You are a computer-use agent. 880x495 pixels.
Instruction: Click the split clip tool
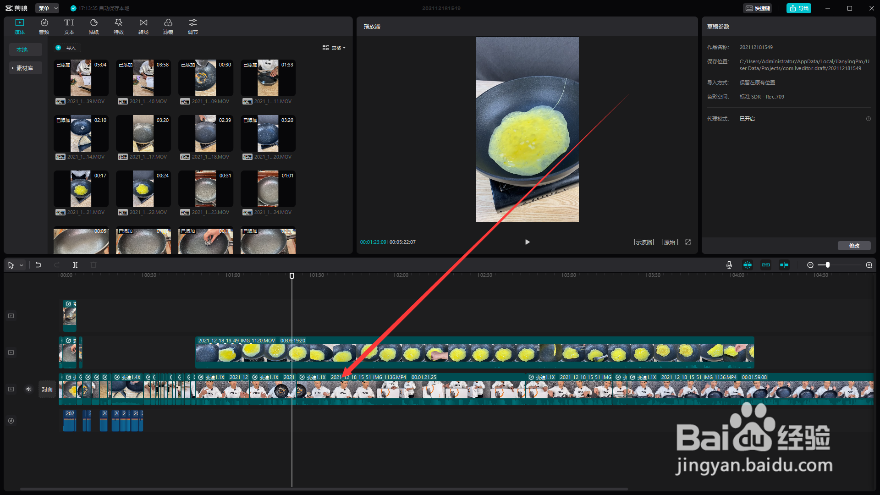pyautogui.click(x=75, y=265)
